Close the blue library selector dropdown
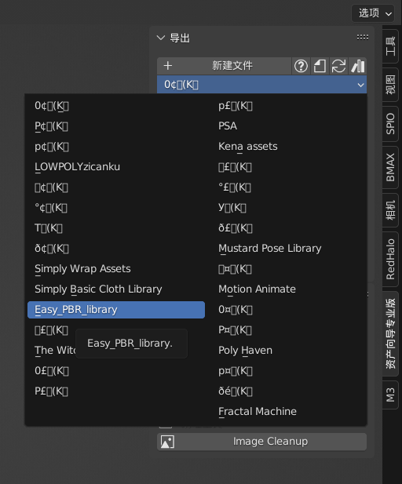 coord(261,85)
